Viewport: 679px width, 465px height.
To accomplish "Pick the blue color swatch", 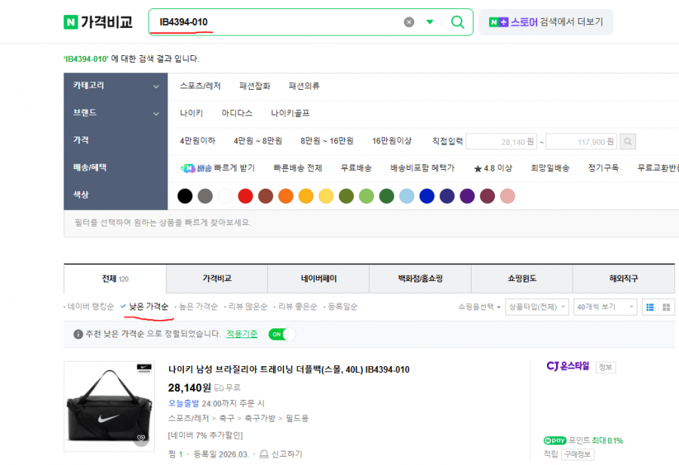I will tap(427, 196).
